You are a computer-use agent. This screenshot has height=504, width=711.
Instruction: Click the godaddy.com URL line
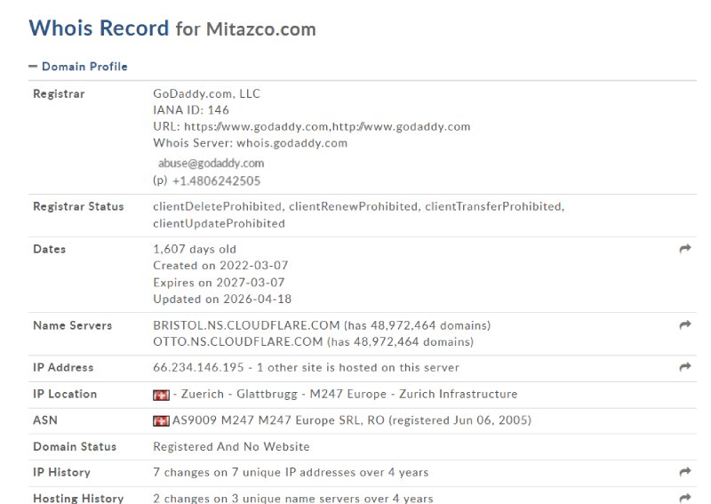(x=312, y=126)
